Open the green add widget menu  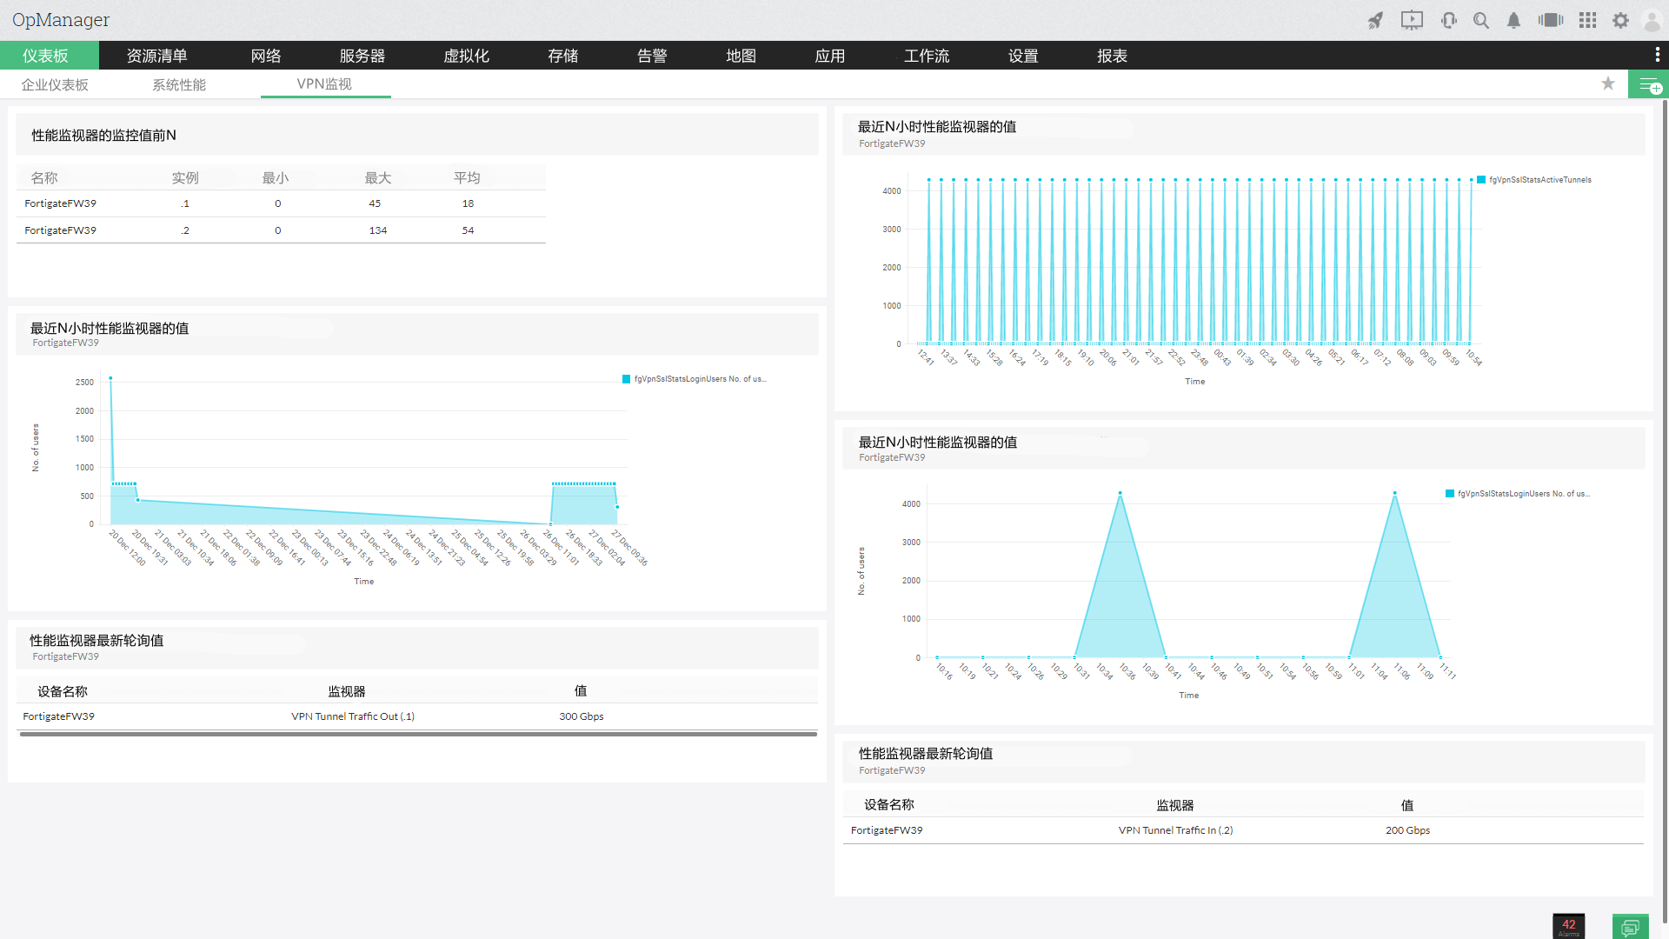(1648, 84)
